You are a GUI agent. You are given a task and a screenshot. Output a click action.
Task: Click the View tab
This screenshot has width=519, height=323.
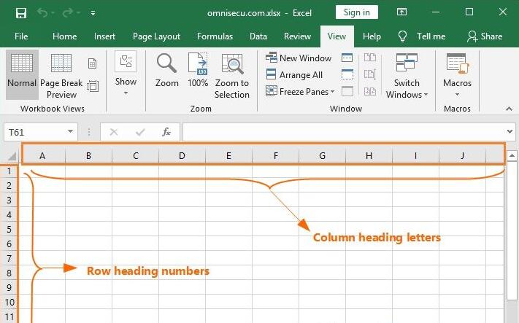pos(337,36)
